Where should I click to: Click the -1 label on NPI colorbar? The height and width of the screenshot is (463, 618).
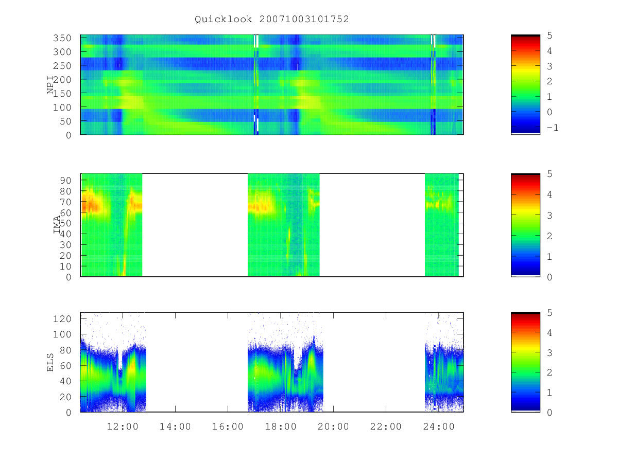(x=552, y=128)
